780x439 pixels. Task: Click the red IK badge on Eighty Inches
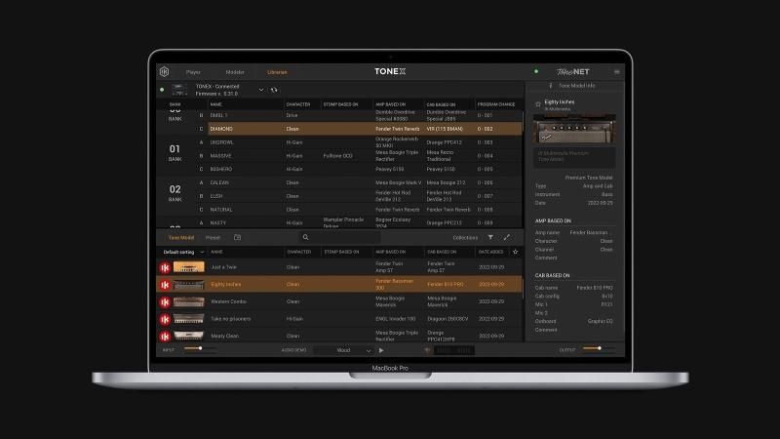[165, 285]
